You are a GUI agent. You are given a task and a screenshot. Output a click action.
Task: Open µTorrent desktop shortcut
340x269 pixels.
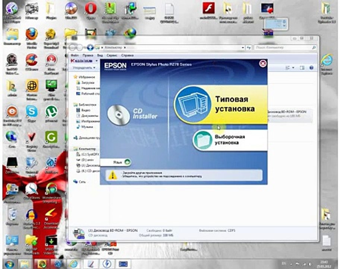click(51, 114)
